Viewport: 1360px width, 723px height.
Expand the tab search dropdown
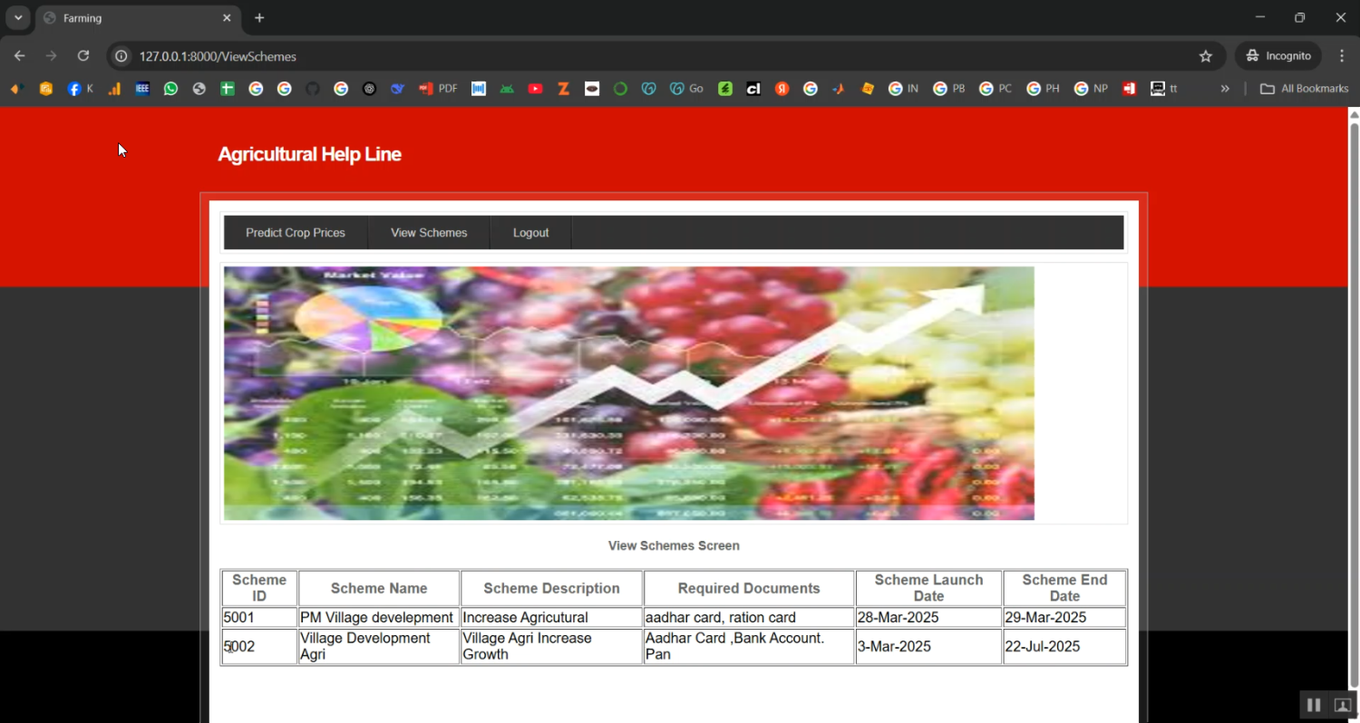18,18
